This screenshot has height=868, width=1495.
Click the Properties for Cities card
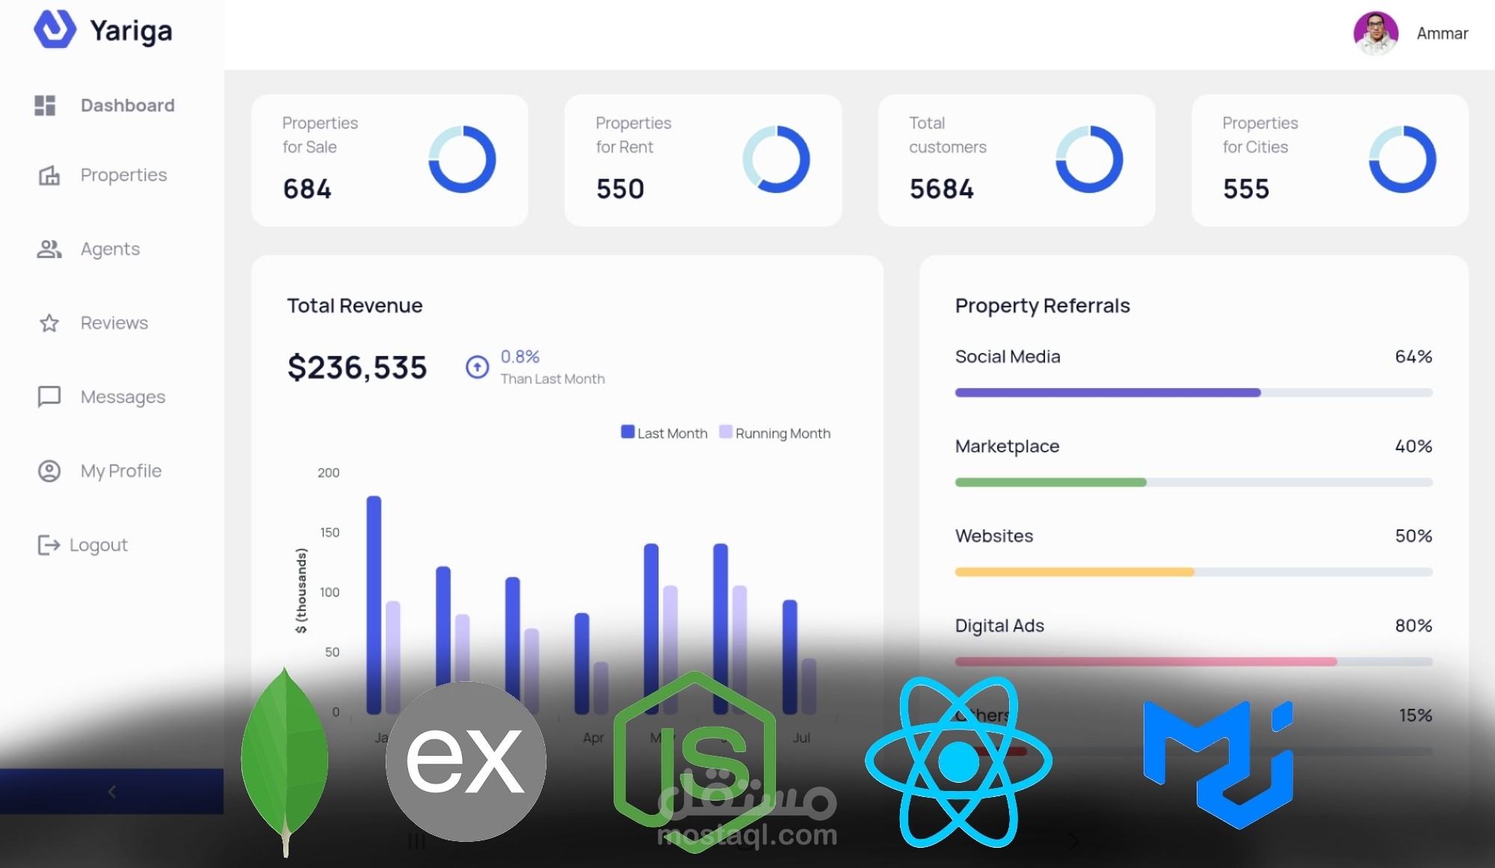(1329, 160)
